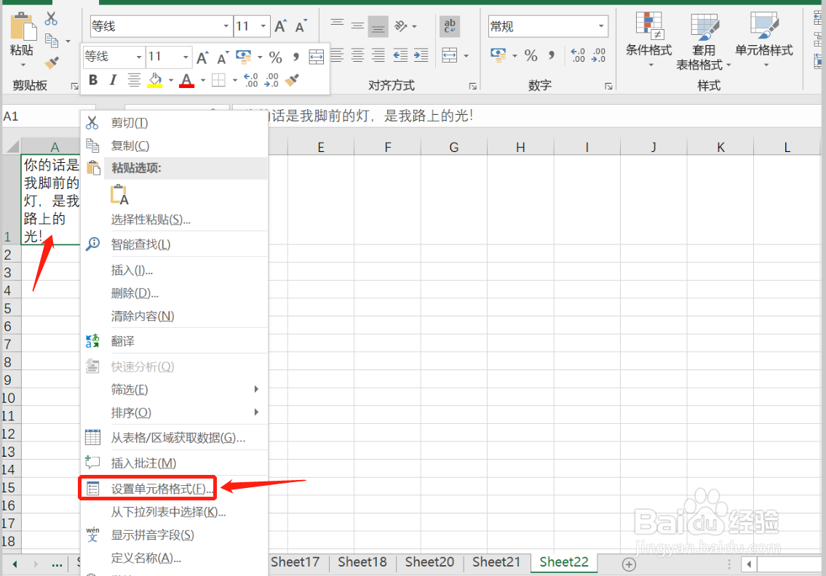The height and width of the screenshot is (576, 826).
Task: Expand the 筛选 submenu arrow
Action: 257,389
